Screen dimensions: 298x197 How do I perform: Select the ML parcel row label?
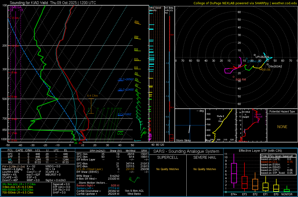pos(10,160)
